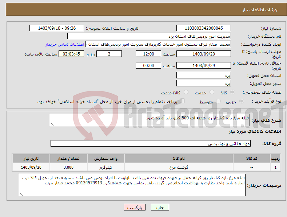Click the resize handle of شرح کلی نیاز box

click(52, 124)
